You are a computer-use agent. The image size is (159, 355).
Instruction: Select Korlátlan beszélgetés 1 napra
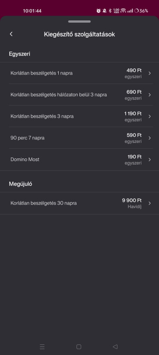click(79, 73)
